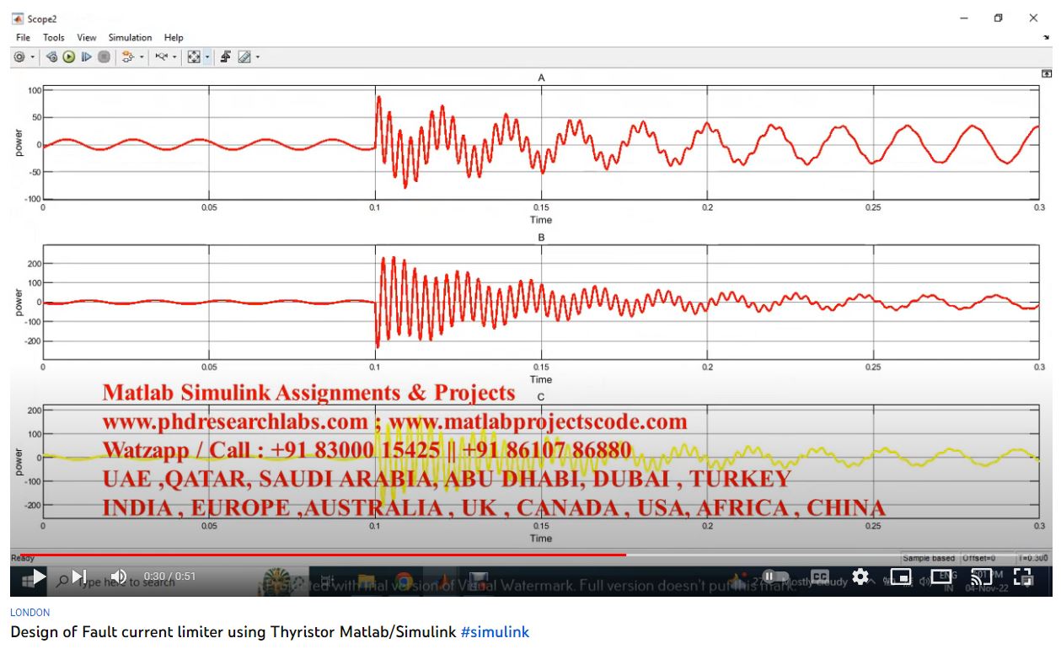Restore down the Scope2 window
Image resolution: width=1061 pixels, height=649 pixels.
(999, 18)
